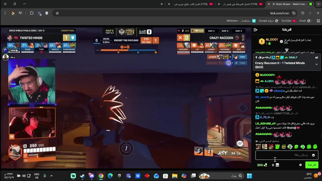Open Copilot from the taskbar
The height and width of the screenshot is (181, 322).
184,176
